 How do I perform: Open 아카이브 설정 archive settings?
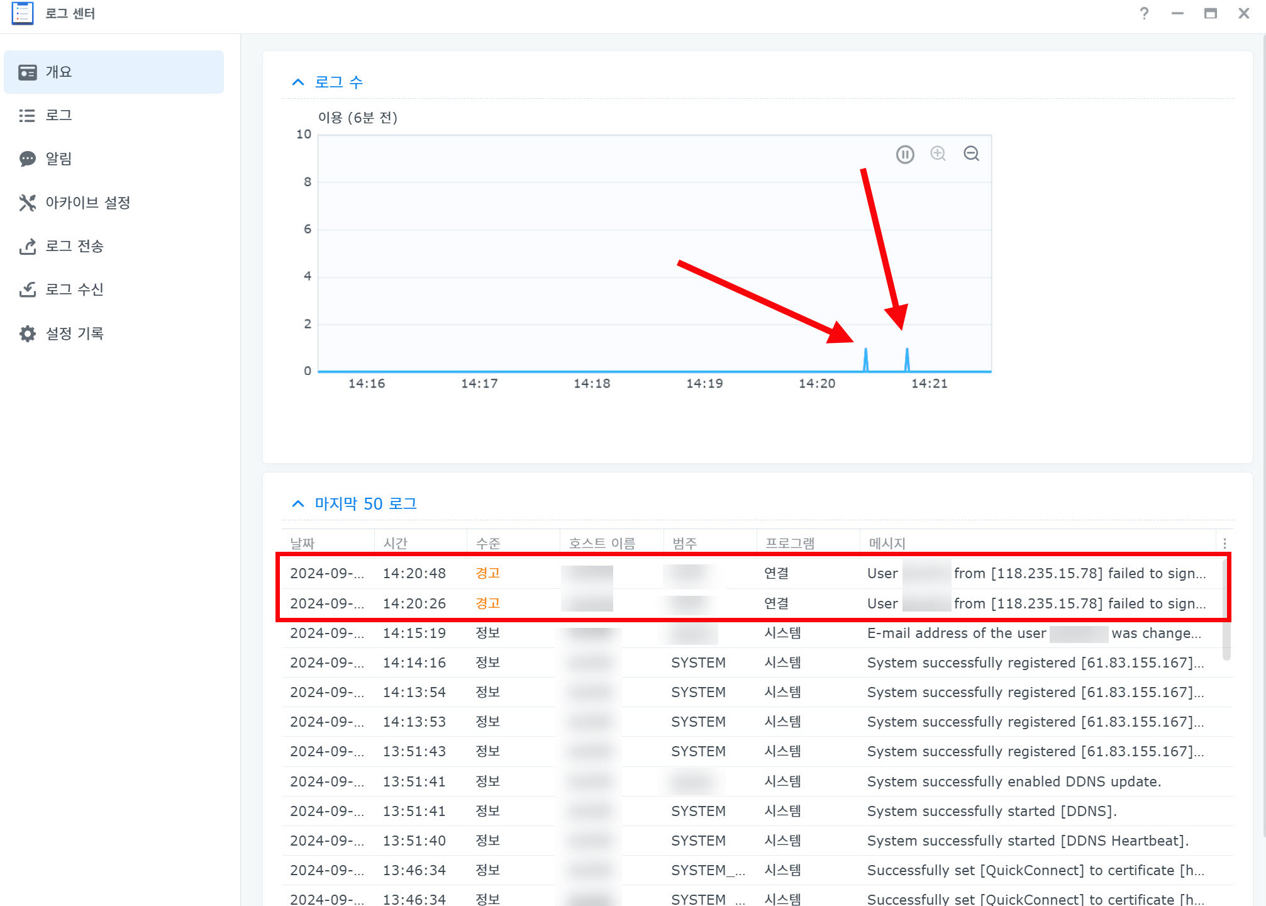[x=87, y=203]
